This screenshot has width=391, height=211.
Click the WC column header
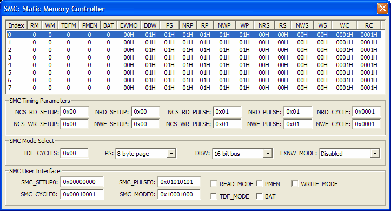tap(344, 25)
